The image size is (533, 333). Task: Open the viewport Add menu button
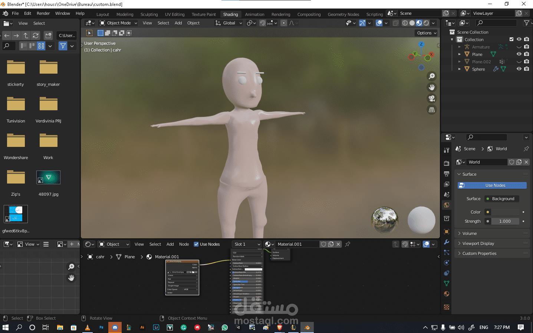tap(178, 23)
